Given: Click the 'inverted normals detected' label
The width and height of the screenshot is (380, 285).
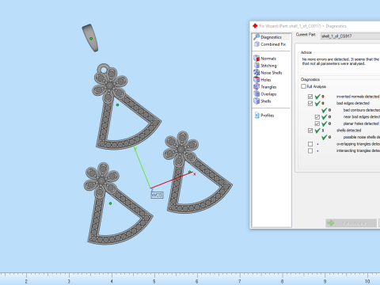Looking at the screenshot, I should coord(358,97).
